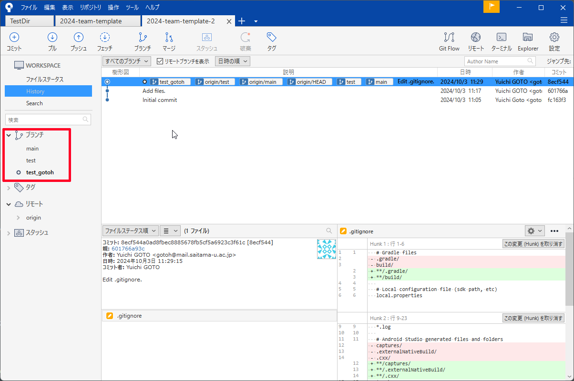Click the sidebar 検索 search field
Image resolution: width=574 pixels, height=381 pixels.
[x=48, y=120]
